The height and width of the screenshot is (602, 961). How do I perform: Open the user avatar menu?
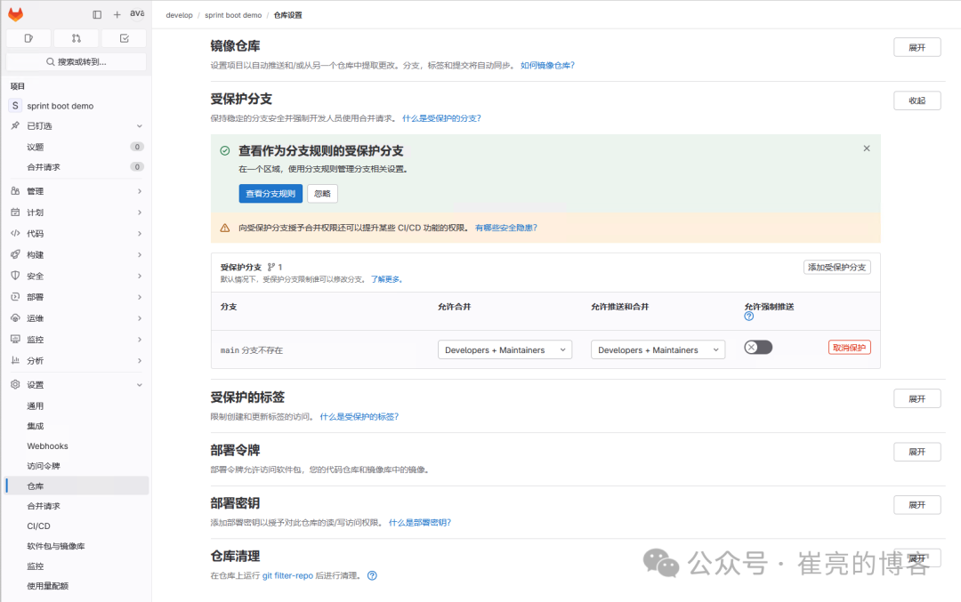pyautogui.click(x=138, y=13)
